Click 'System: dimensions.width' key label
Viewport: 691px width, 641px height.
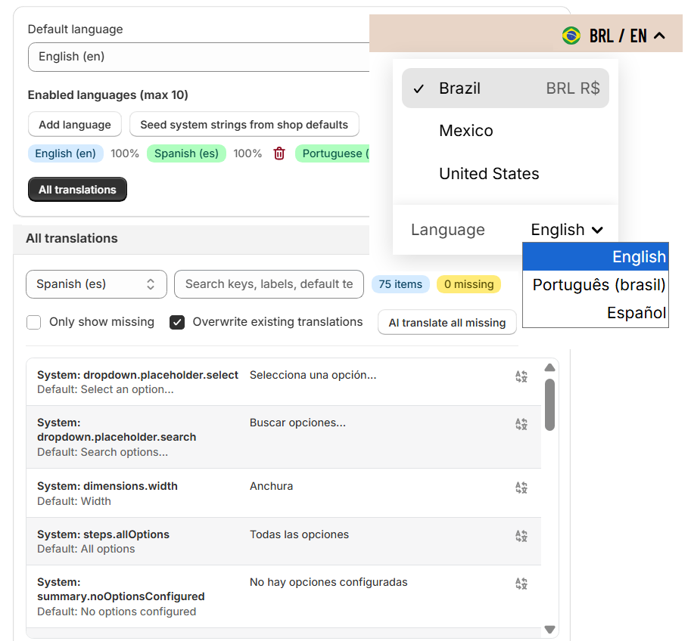tap(107, 486)
